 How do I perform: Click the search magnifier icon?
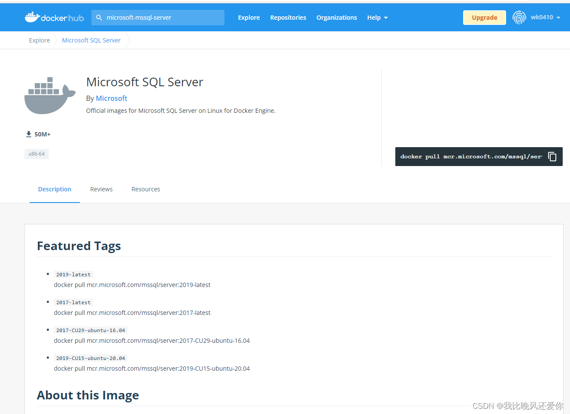99,18
